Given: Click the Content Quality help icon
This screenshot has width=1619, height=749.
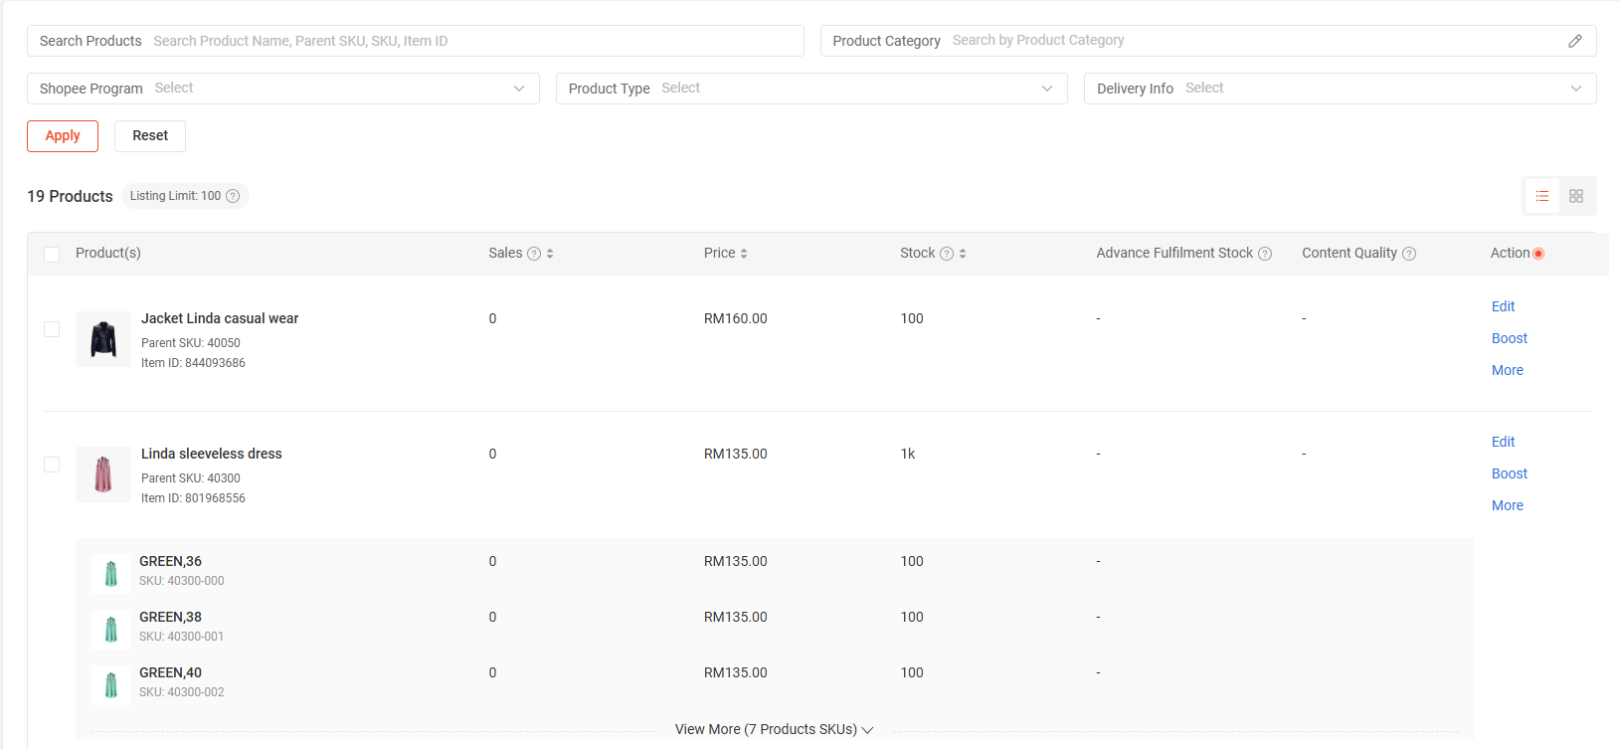Looking at the screenshot, I should (1409, 254).
